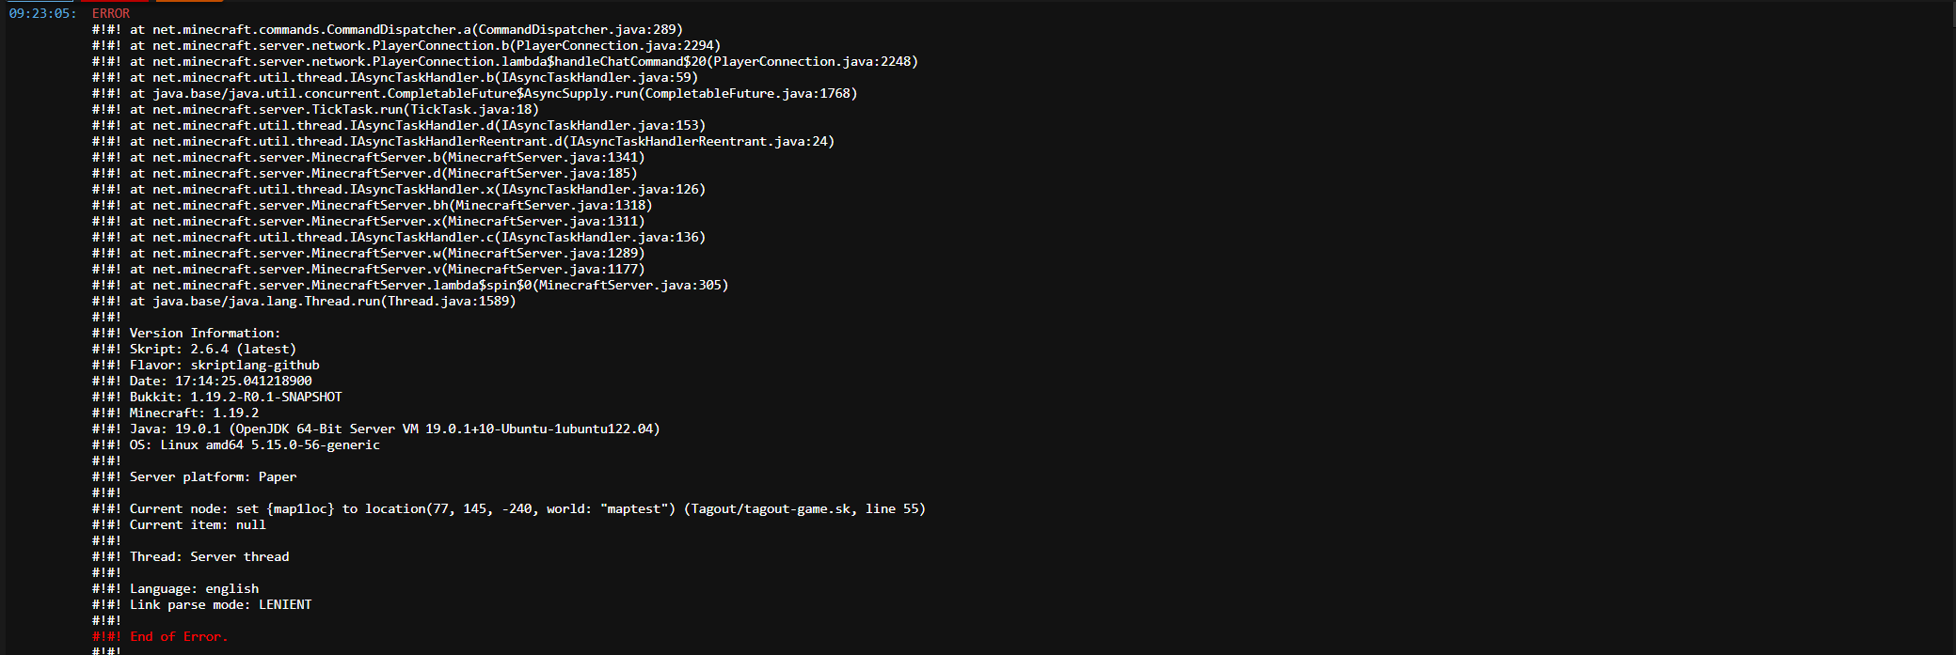Click the PlayerConnection.java:2294 stack trace line

coord(406,45)
